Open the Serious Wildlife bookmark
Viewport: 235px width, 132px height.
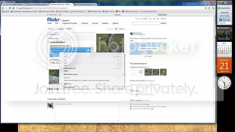[x=62, y=11]
